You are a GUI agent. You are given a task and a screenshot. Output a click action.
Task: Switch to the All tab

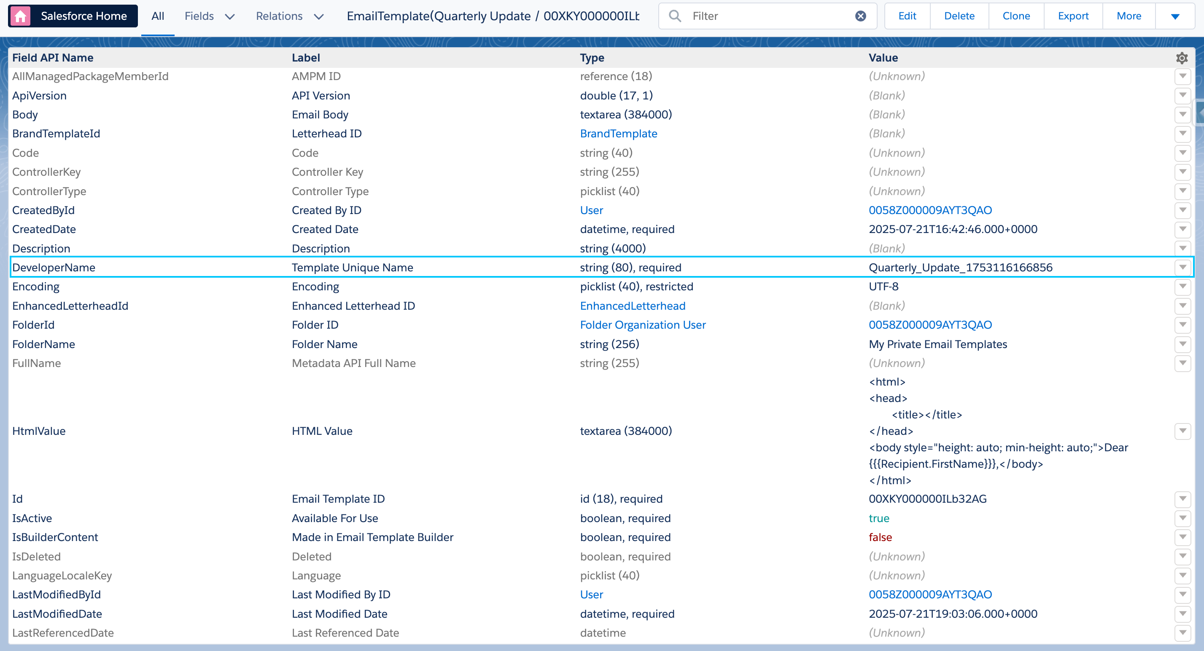coord(157,16)
